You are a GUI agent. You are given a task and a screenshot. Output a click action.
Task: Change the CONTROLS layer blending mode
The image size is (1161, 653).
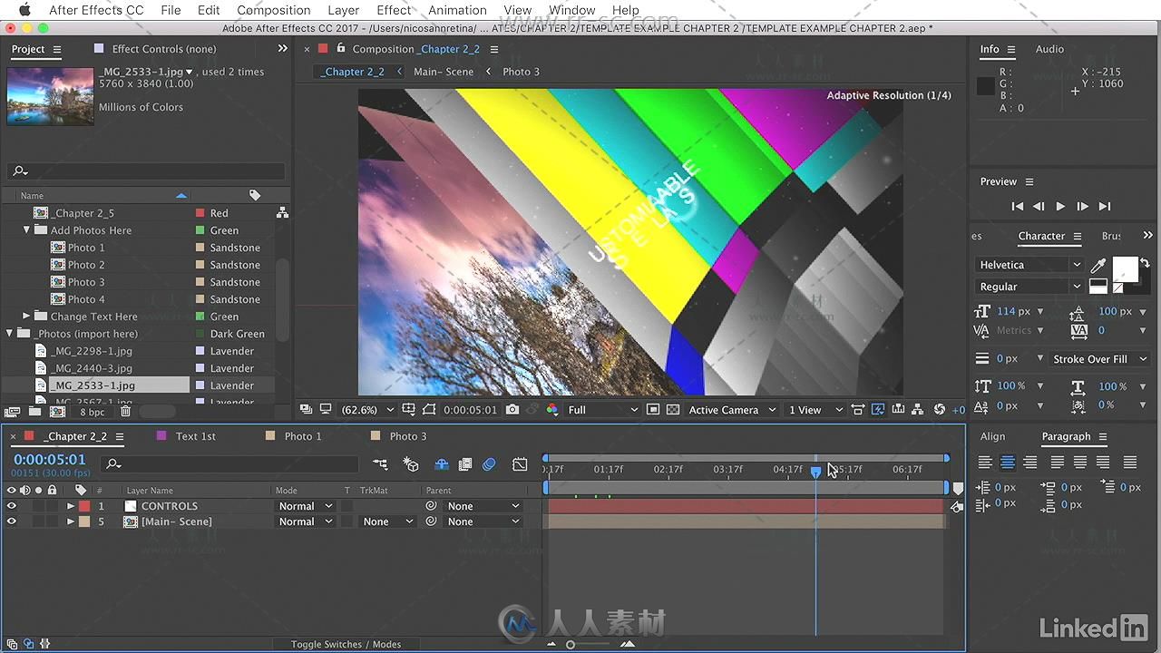pyautogui.click(x=304, y=506)
